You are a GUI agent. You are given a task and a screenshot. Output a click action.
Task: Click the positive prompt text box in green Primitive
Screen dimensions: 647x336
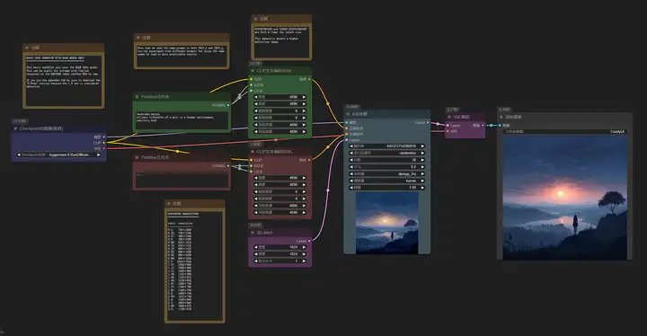[x=182, y=120]
